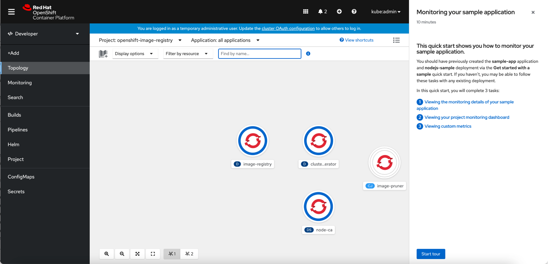The image size is (548, 264).
Task: Switch to list view icon
Action: pyautogui.click(x=396, y=40)
